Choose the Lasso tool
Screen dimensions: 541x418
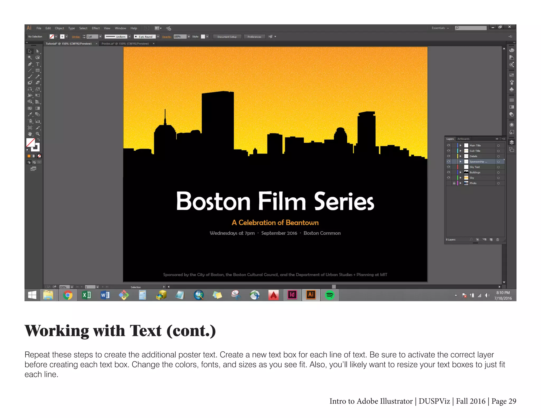pos(38,58)
